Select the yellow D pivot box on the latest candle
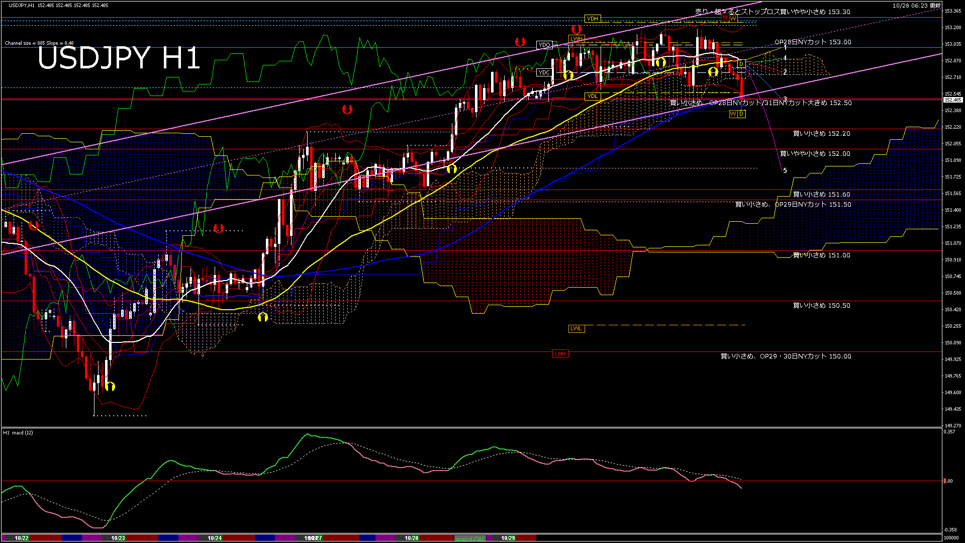Viewport: 965px width, 543px height. coord(741,64)
